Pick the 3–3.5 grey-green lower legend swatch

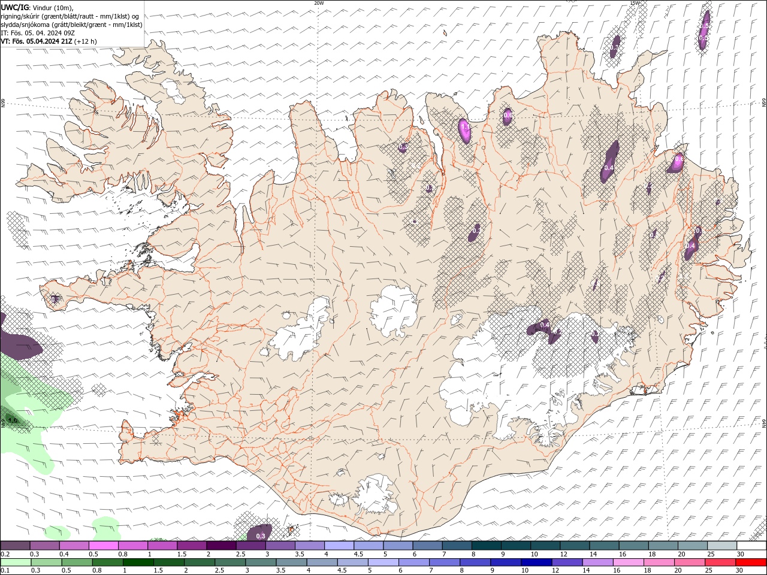point(261,562)
